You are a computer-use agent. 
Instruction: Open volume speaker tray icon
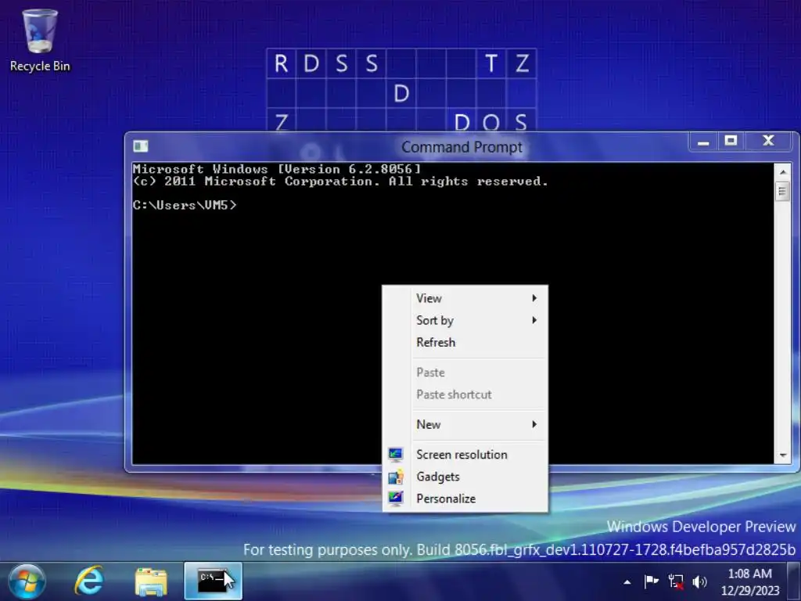[x=699, y=581]
